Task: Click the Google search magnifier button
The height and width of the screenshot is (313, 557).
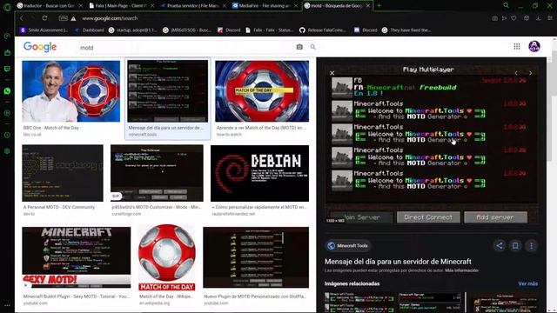Action: pos(313,47)
